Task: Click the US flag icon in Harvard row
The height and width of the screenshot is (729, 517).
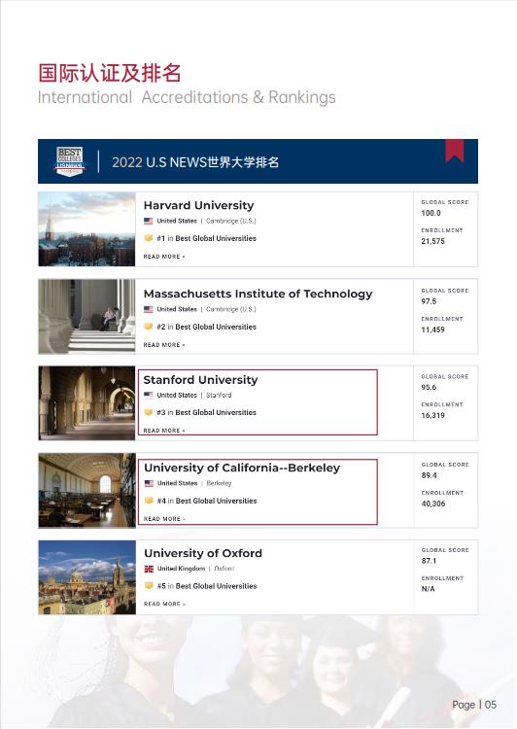Action: click(x=149, y=221)
